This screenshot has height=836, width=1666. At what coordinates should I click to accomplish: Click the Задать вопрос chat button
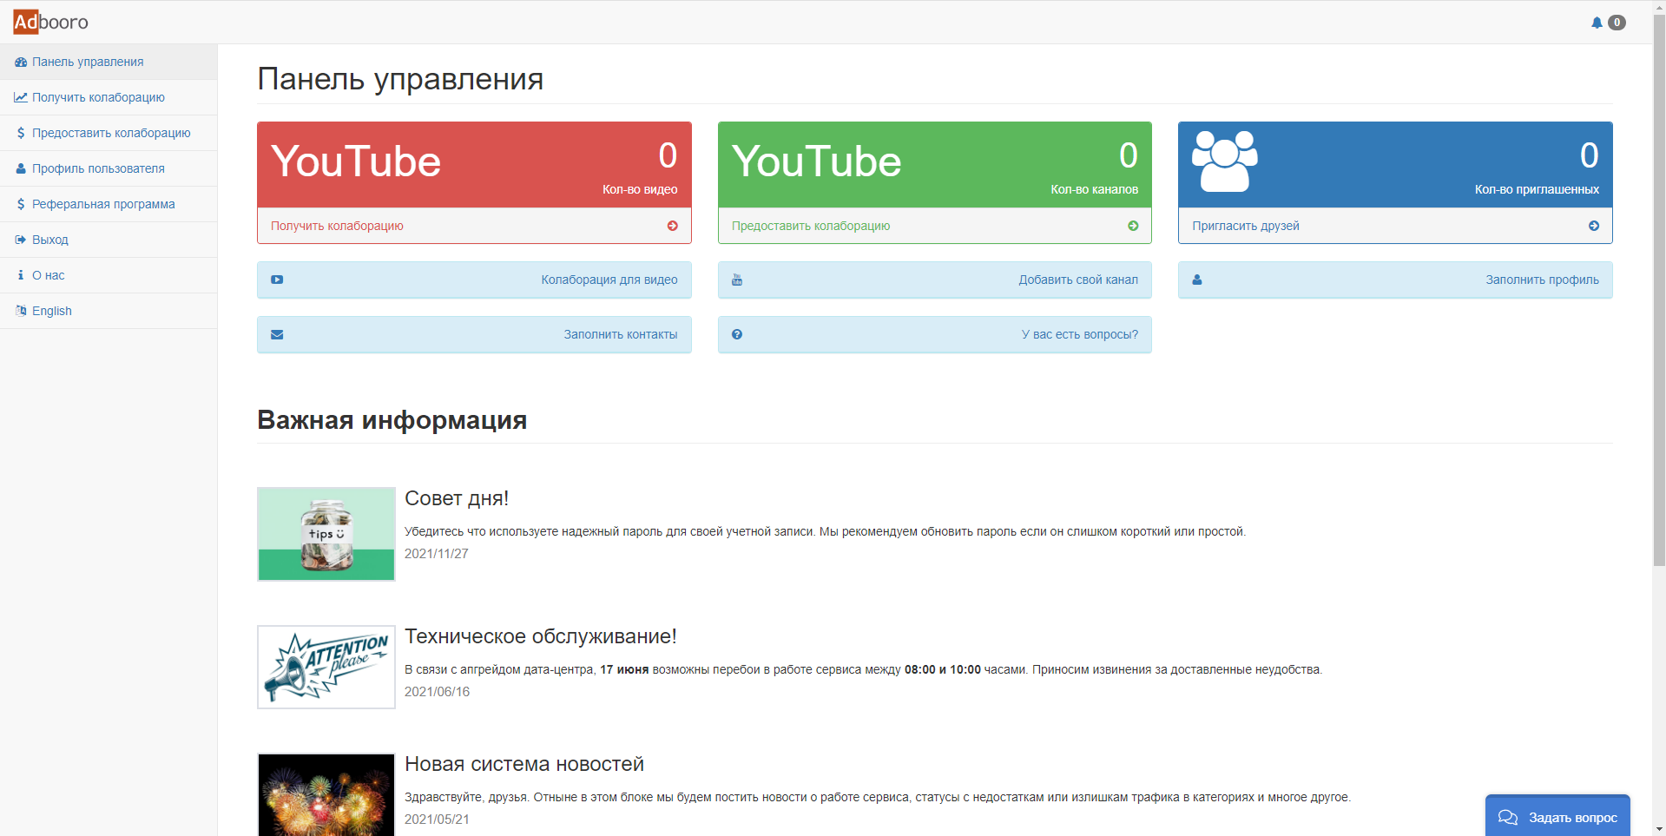(x=1557, y=816)
